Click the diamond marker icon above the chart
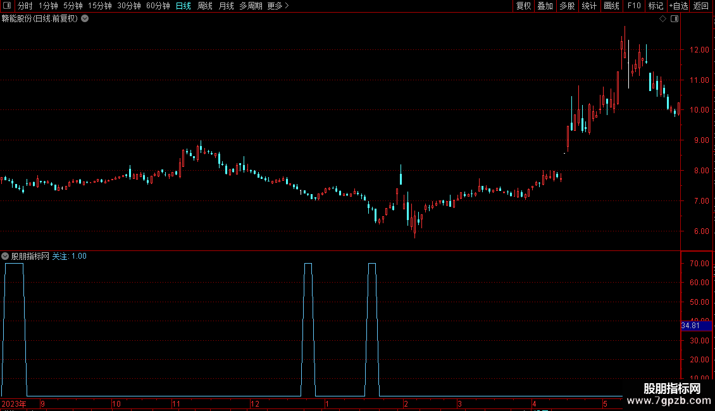This screenshot has height=411, width=715. click(x=663, y=19)
